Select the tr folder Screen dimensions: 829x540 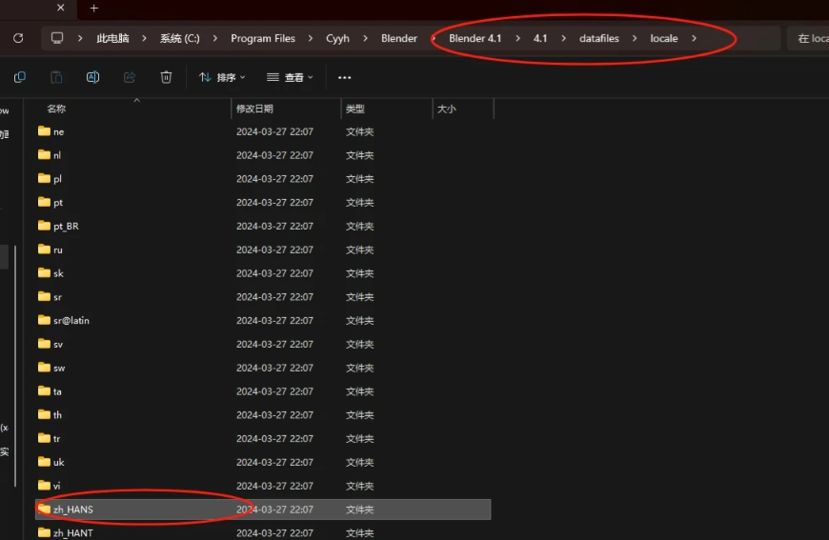(x=263, y=438)
